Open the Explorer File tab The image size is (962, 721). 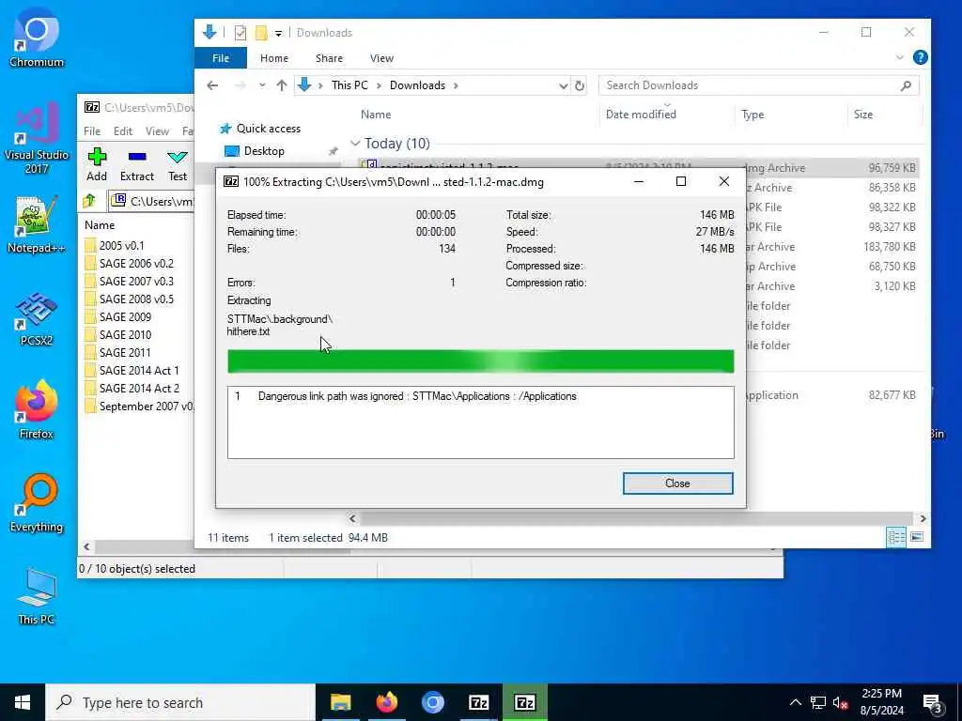pyautogui.click(x=220, y=58)
